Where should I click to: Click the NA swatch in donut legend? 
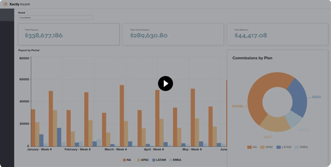pos(249,147)
